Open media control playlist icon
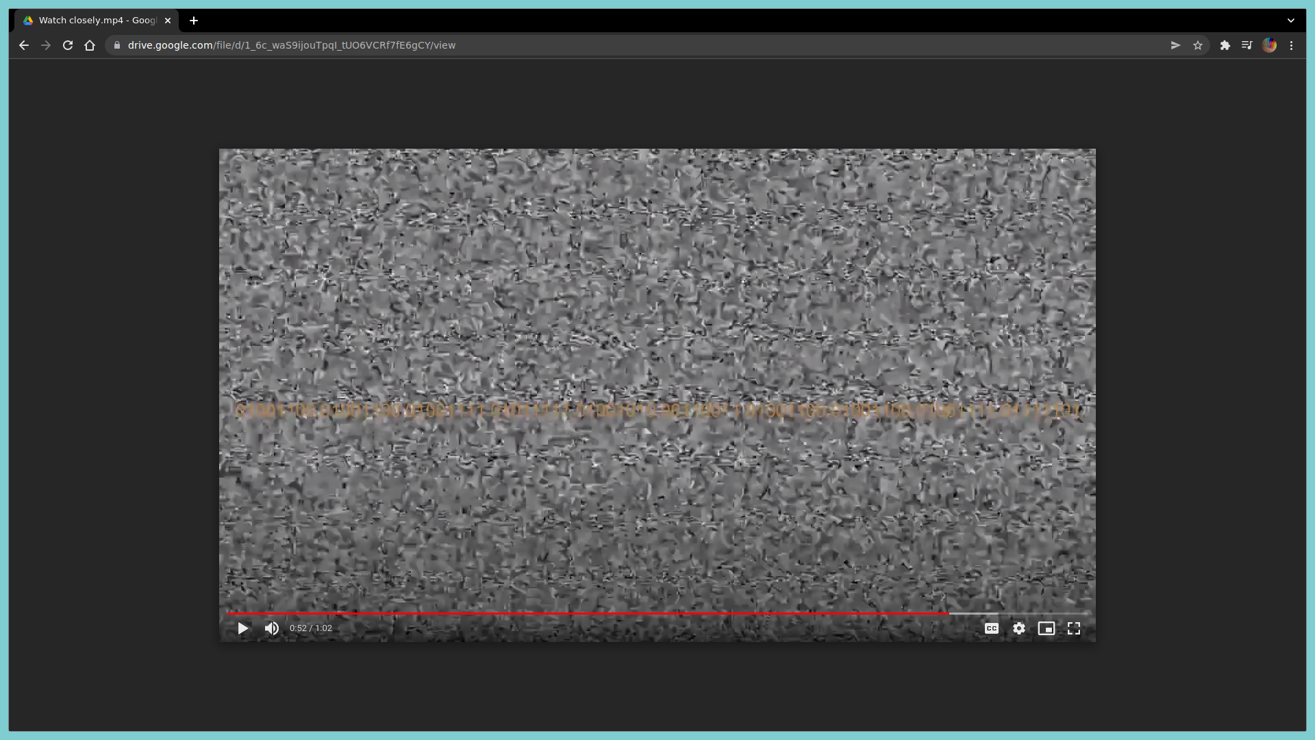The width and height of the screenshot is (1315, 740). (x=1247, y=45)
